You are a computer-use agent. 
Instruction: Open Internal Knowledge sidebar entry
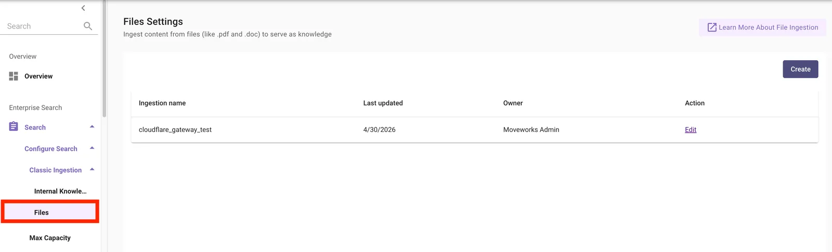[x=60, y=191]
